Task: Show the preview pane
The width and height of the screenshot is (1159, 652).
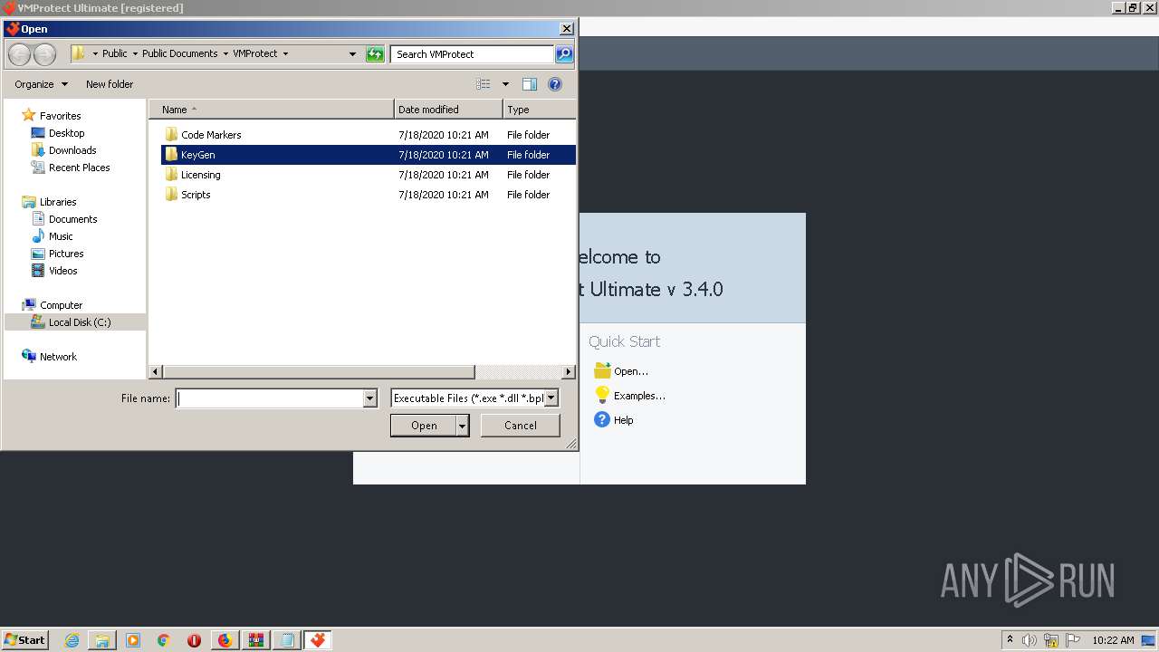Action: coord(530,84)
